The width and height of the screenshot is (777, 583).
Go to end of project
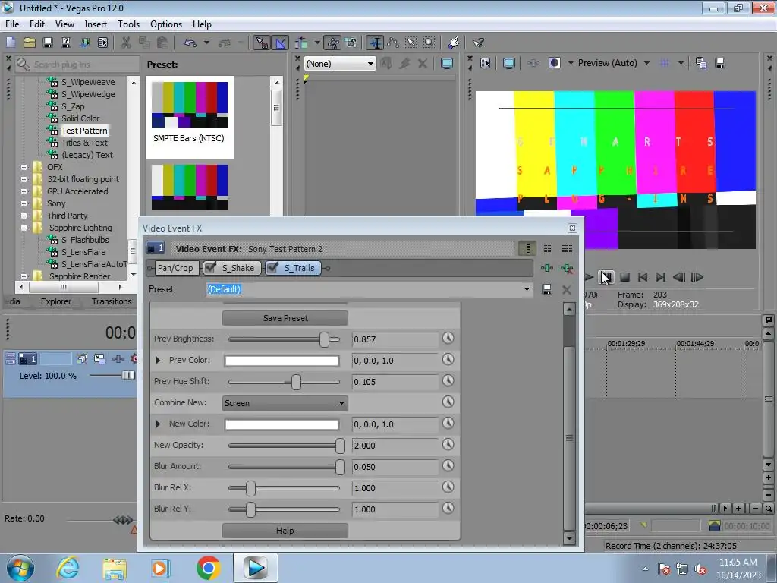coord(661,277)
